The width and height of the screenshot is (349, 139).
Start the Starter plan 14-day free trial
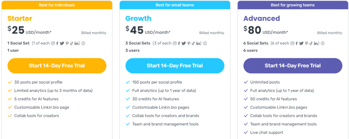(x=57, y=66)
